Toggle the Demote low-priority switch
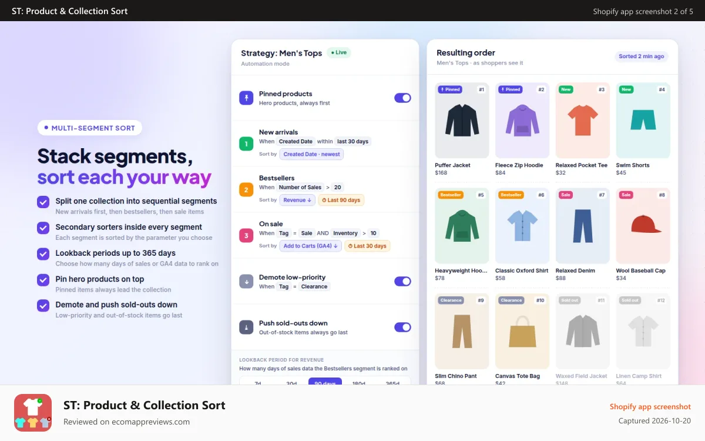Screen dimensions: 705x441 402,281
